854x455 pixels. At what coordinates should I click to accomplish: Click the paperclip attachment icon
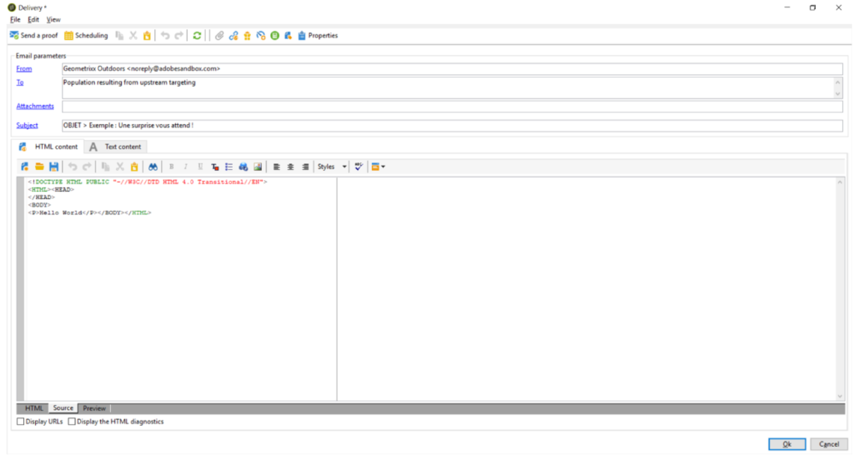click(219, 36)
